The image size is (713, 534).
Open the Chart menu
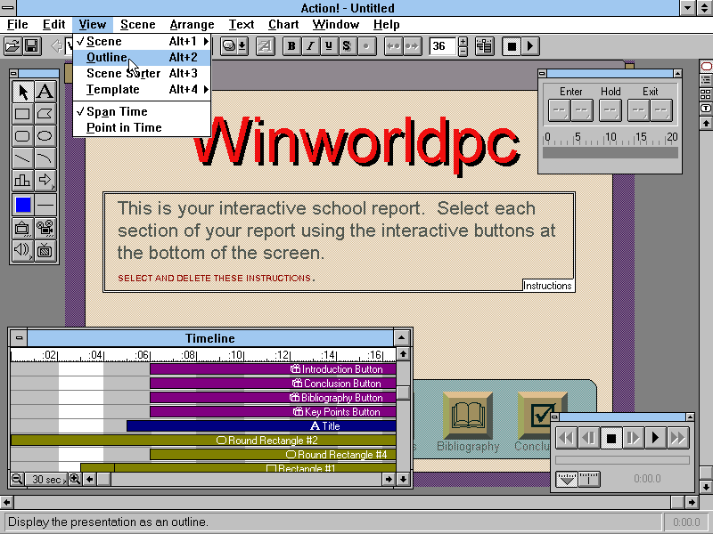(x=283, y=25)
